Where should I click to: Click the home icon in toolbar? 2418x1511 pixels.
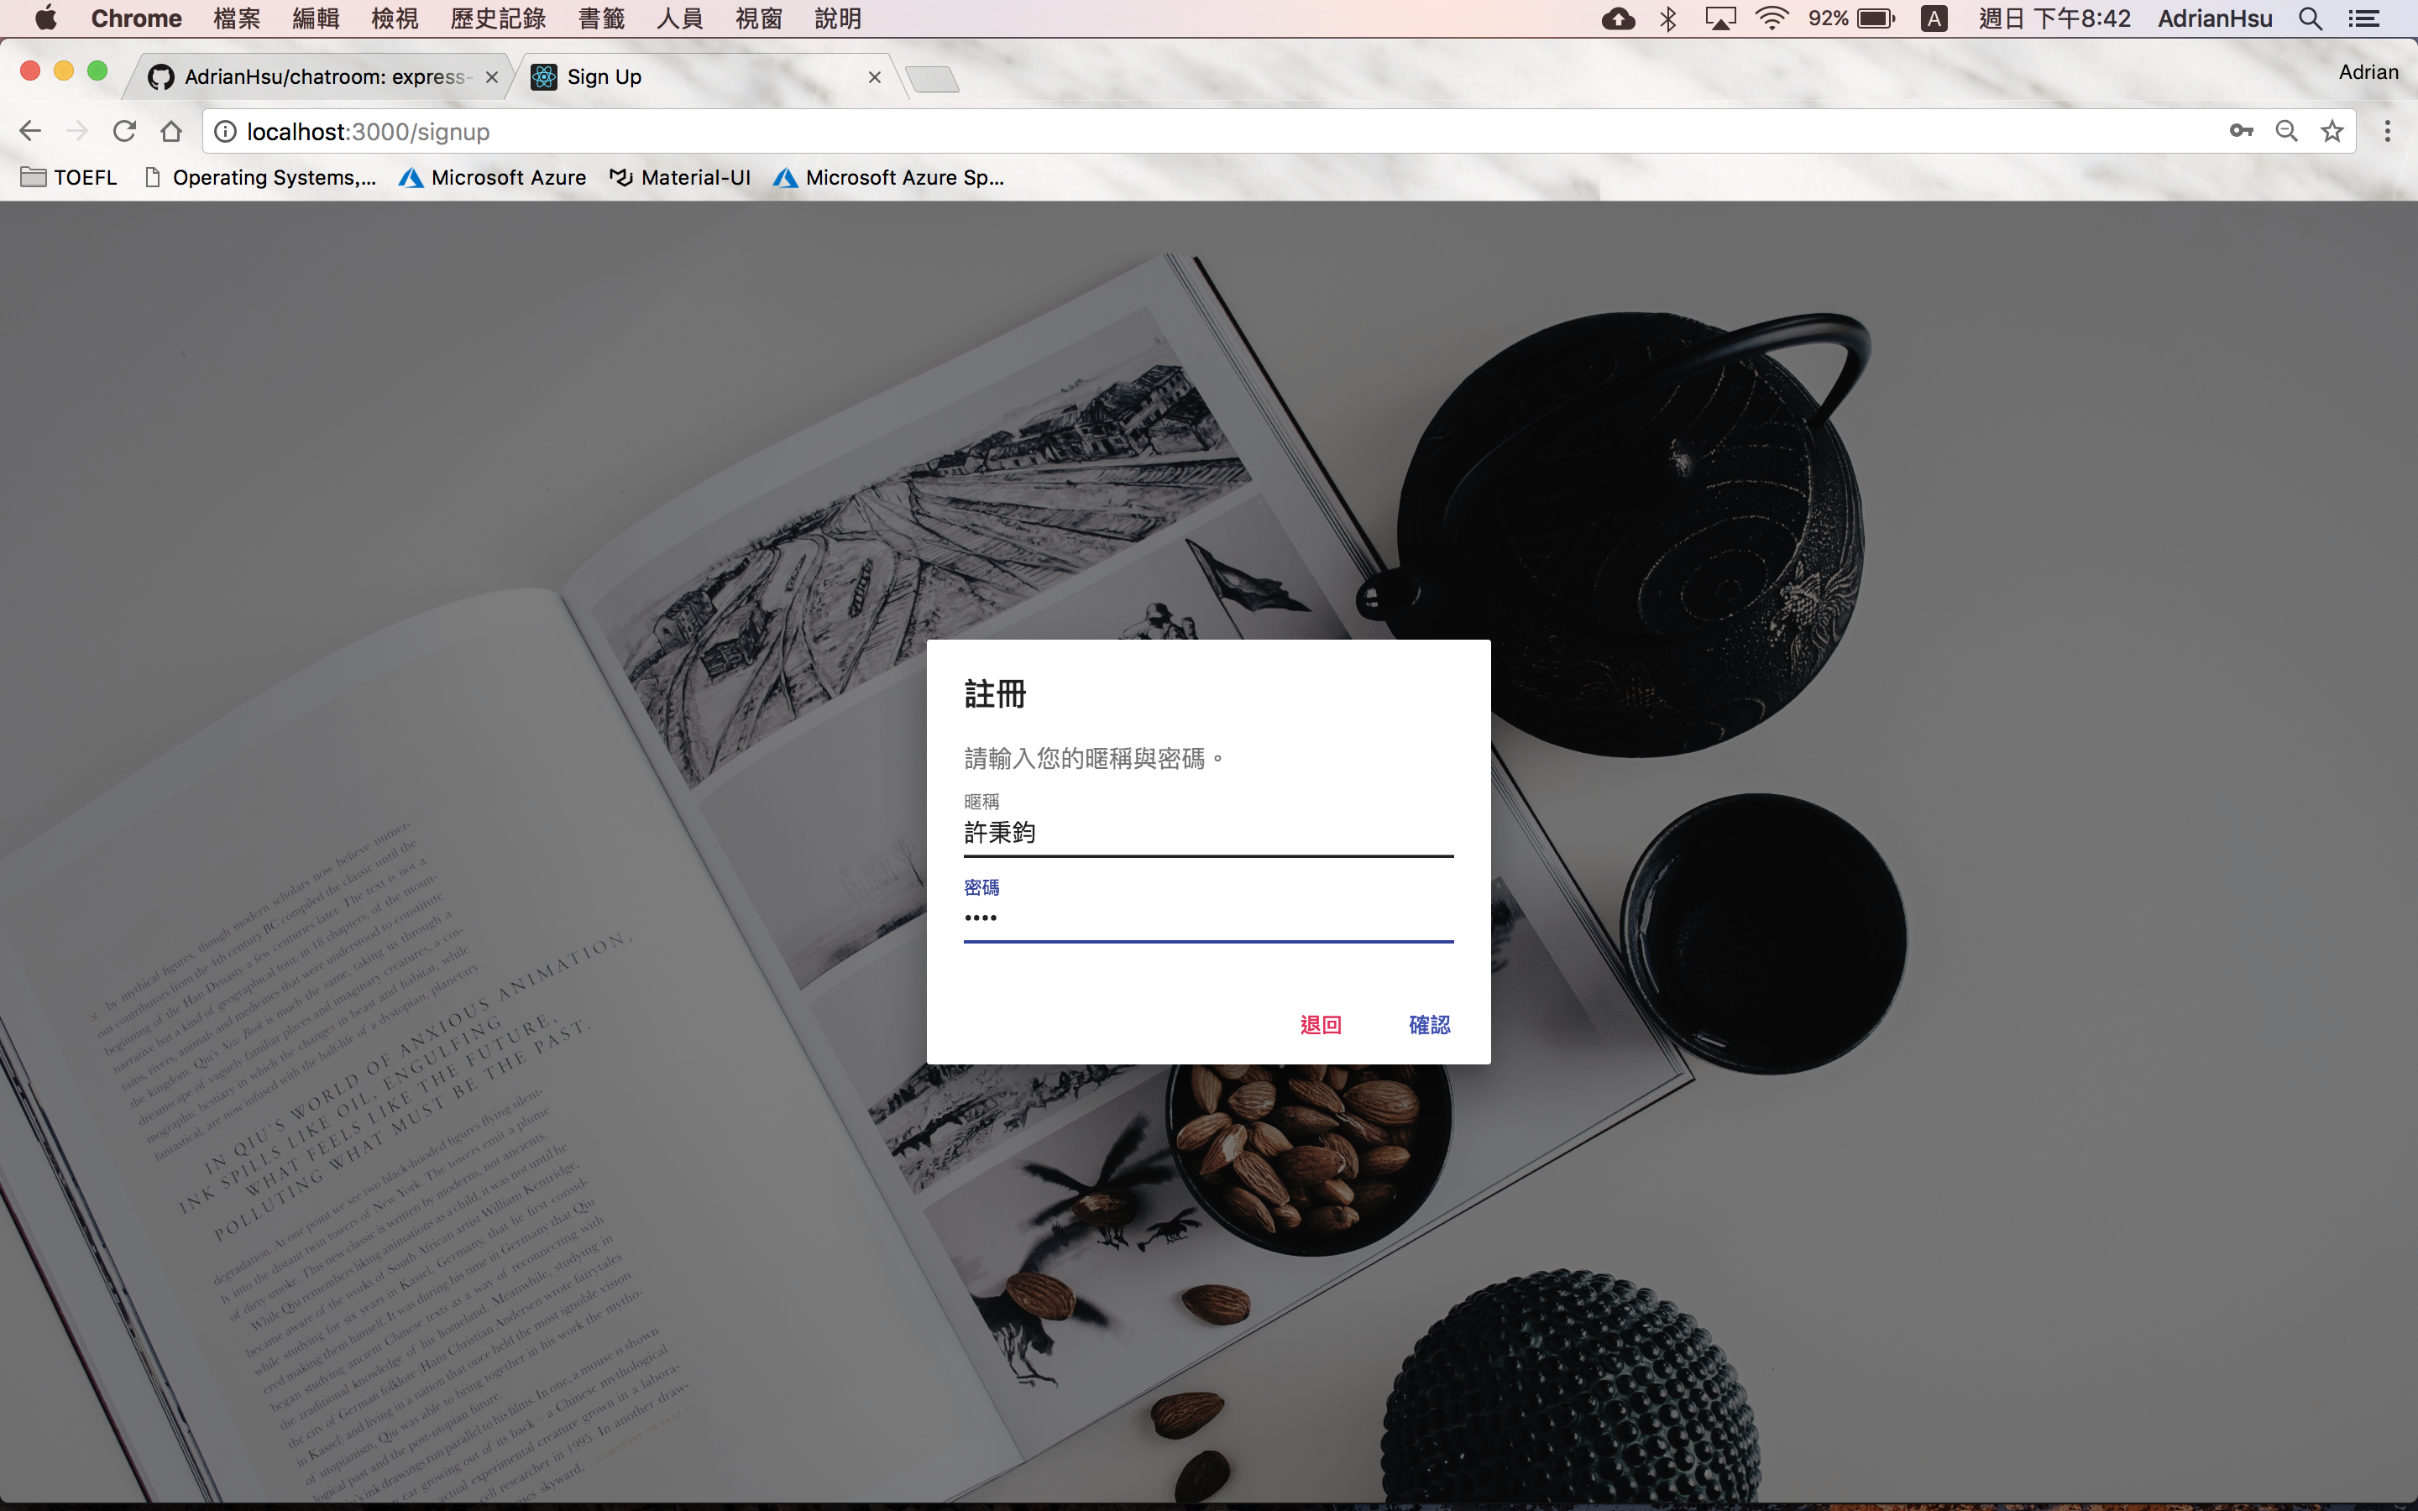[x=171, y=131]
